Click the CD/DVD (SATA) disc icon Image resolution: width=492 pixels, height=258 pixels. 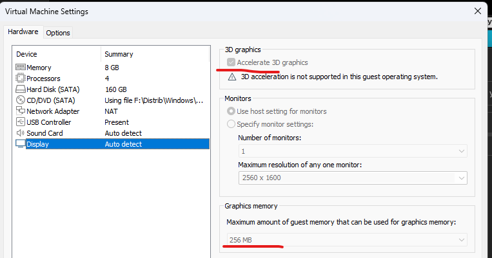click(x=21, y=100)
